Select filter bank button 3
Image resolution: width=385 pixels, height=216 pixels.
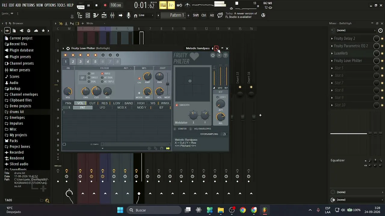pyautogui.click(x=80, y=61)
